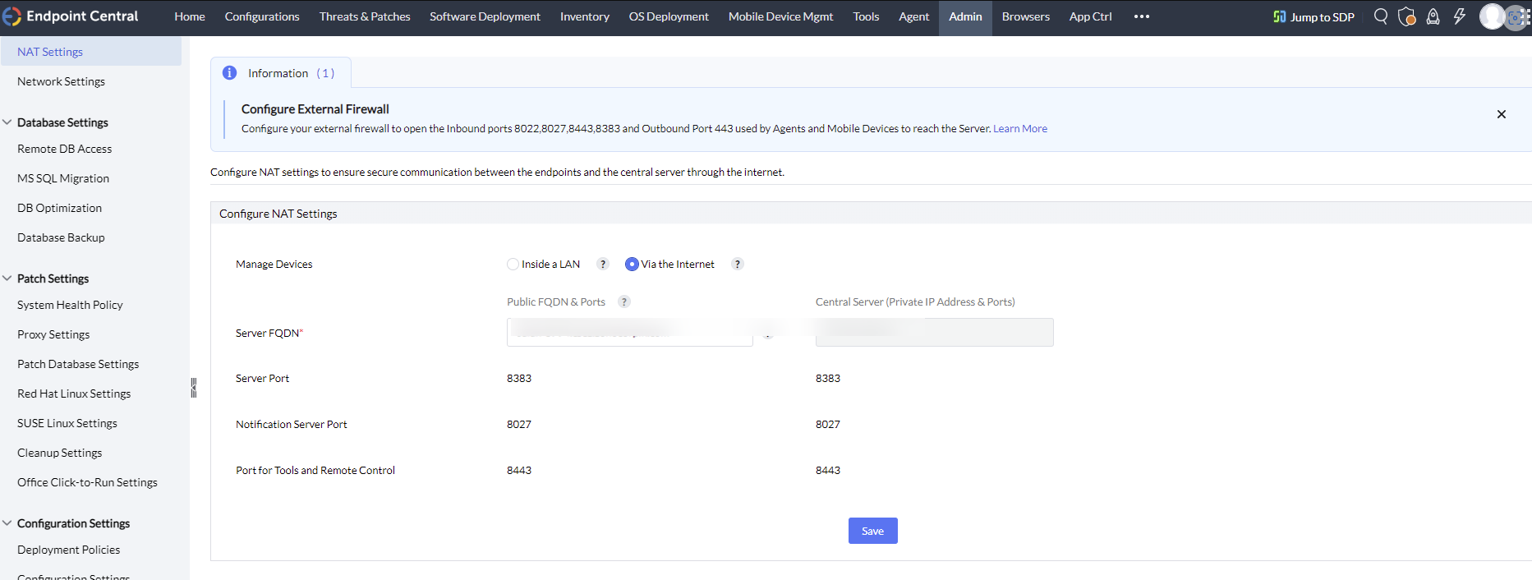The height and width of the screenshot is (580, 1532).
Task: Open the Browsers menu
Action: [x=1026, y=16]
